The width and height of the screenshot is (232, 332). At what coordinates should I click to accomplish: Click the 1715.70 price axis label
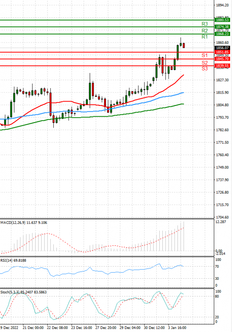click(222, 205)
